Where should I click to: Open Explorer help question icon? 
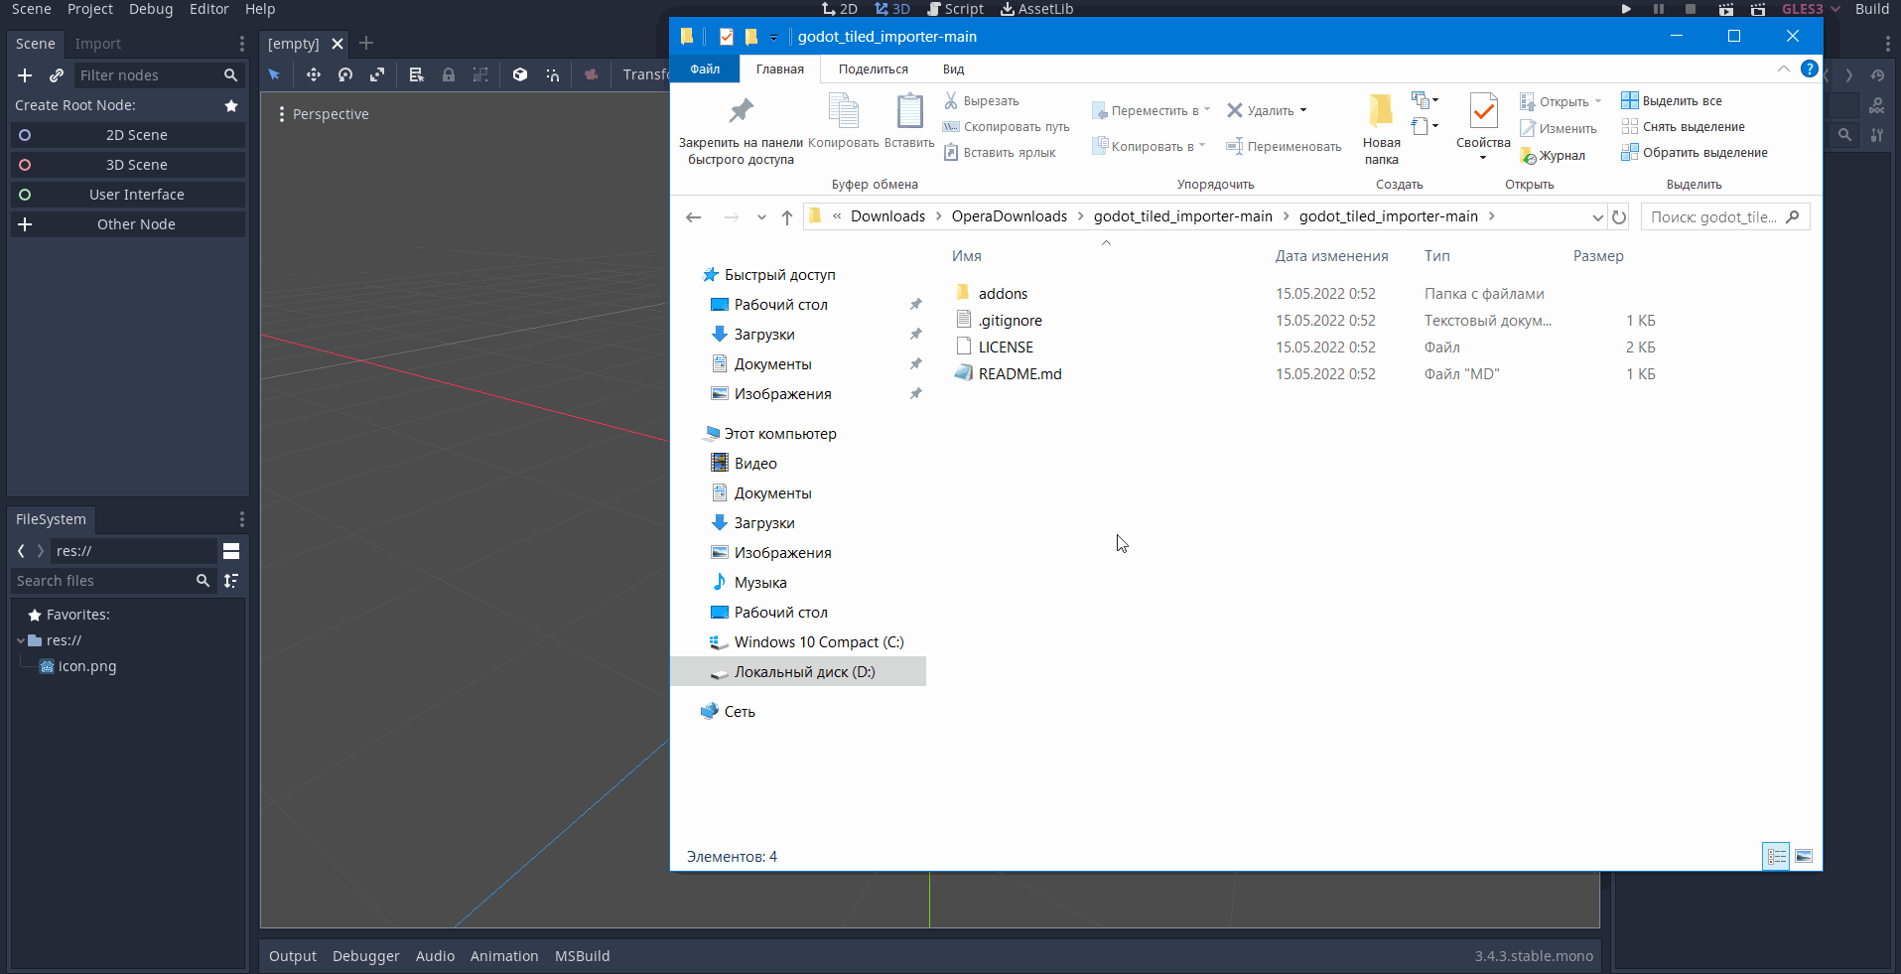click(1810, 69)
